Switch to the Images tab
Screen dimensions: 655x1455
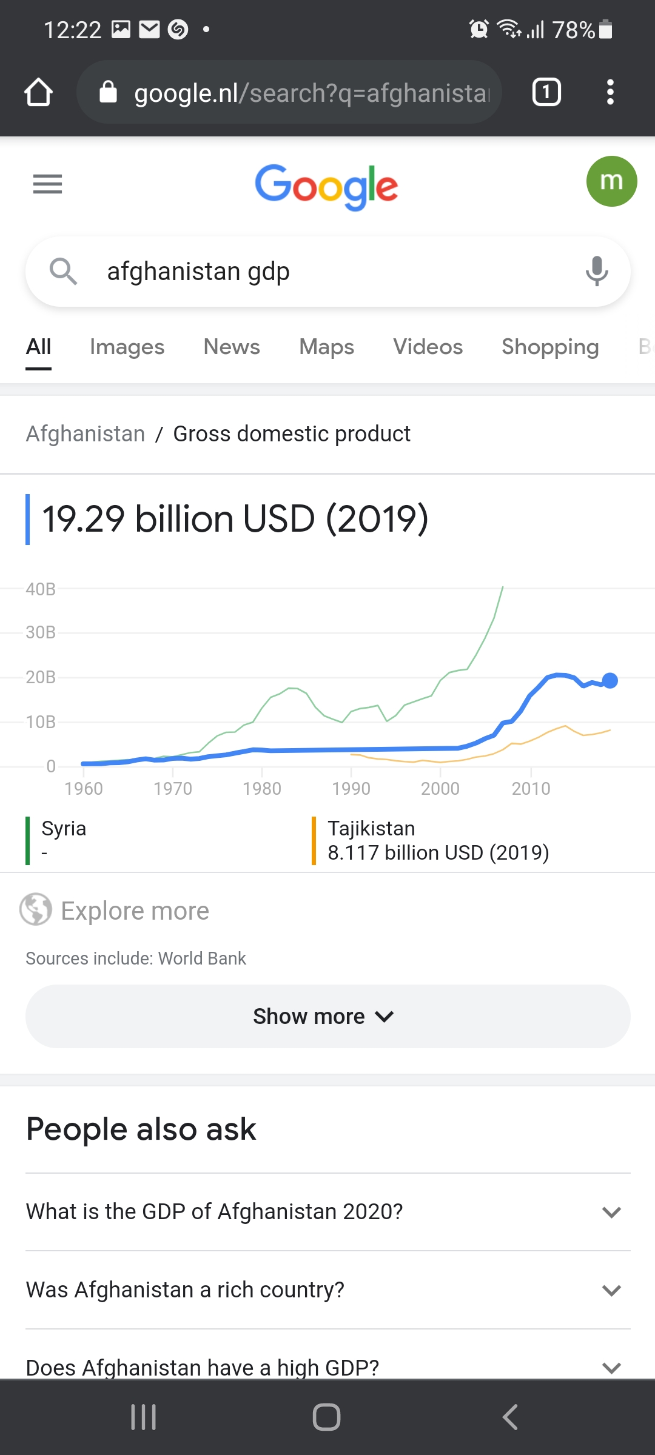(127, 347)
